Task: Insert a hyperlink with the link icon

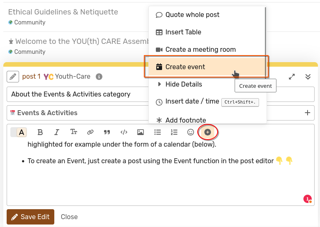Action: 90,132
